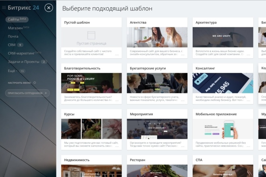Screen dimensions: 266x177
Task: Click plus icon on Пригласить сотрудников
Action: click(46, 93)
